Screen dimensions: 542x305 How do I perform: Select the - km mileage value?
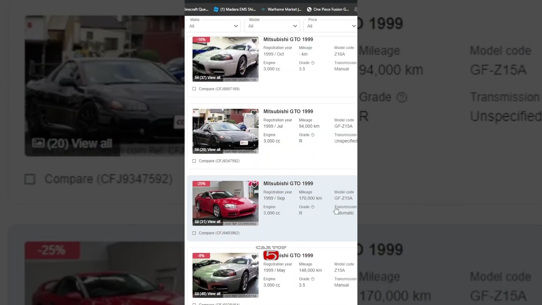[x=303, y=54]
